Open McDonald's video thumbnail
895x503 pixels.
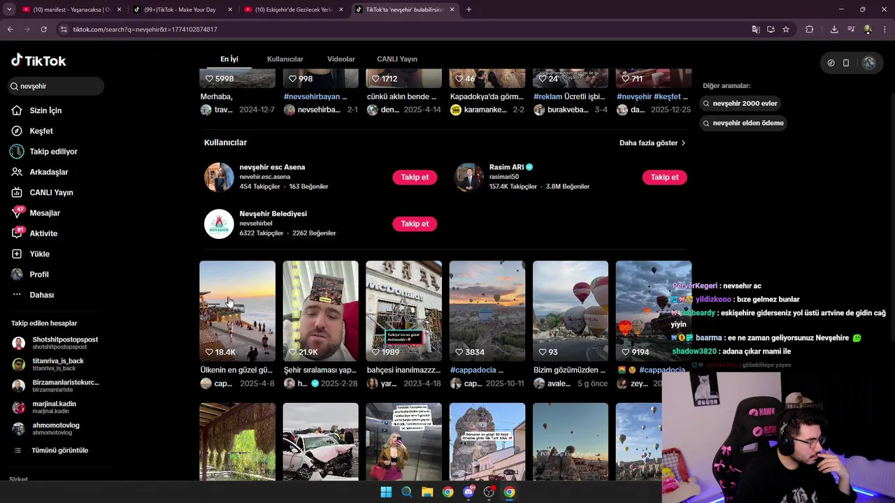tap(403, 311)
